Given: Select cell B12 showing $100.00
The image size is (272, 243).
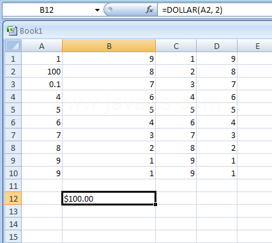Looking at the screenshot, I should coord(109,198).
